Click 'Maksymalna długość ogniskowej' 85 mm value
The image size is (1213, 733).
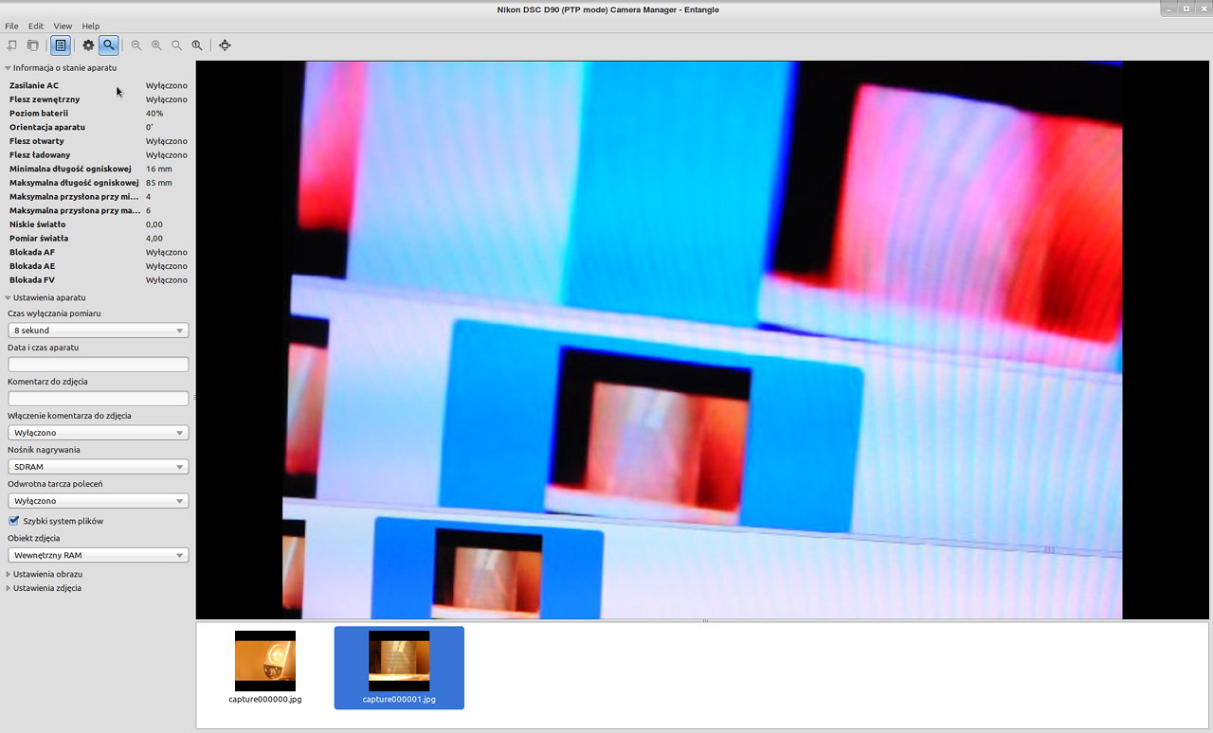(159, 183)
